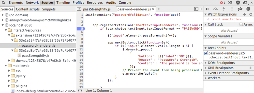Pause script execution button
The width and height of the screenshot is (254, 93).
[207, 9]
